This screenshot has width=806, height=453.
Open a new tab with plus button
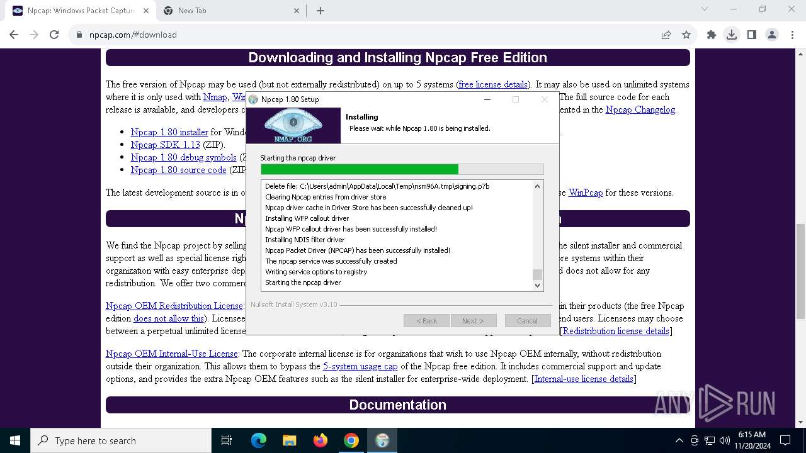click(321, 11)
